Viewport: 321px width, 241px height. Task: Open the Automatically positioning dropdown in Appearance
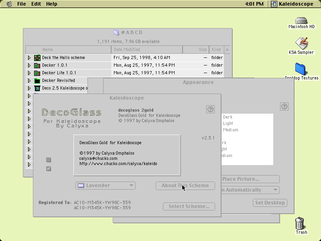[250, 190]
